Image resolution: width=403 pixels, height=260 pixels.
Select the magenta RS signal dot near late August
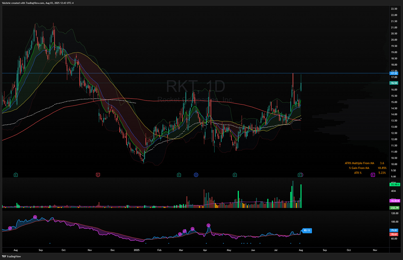pos(35,217)
